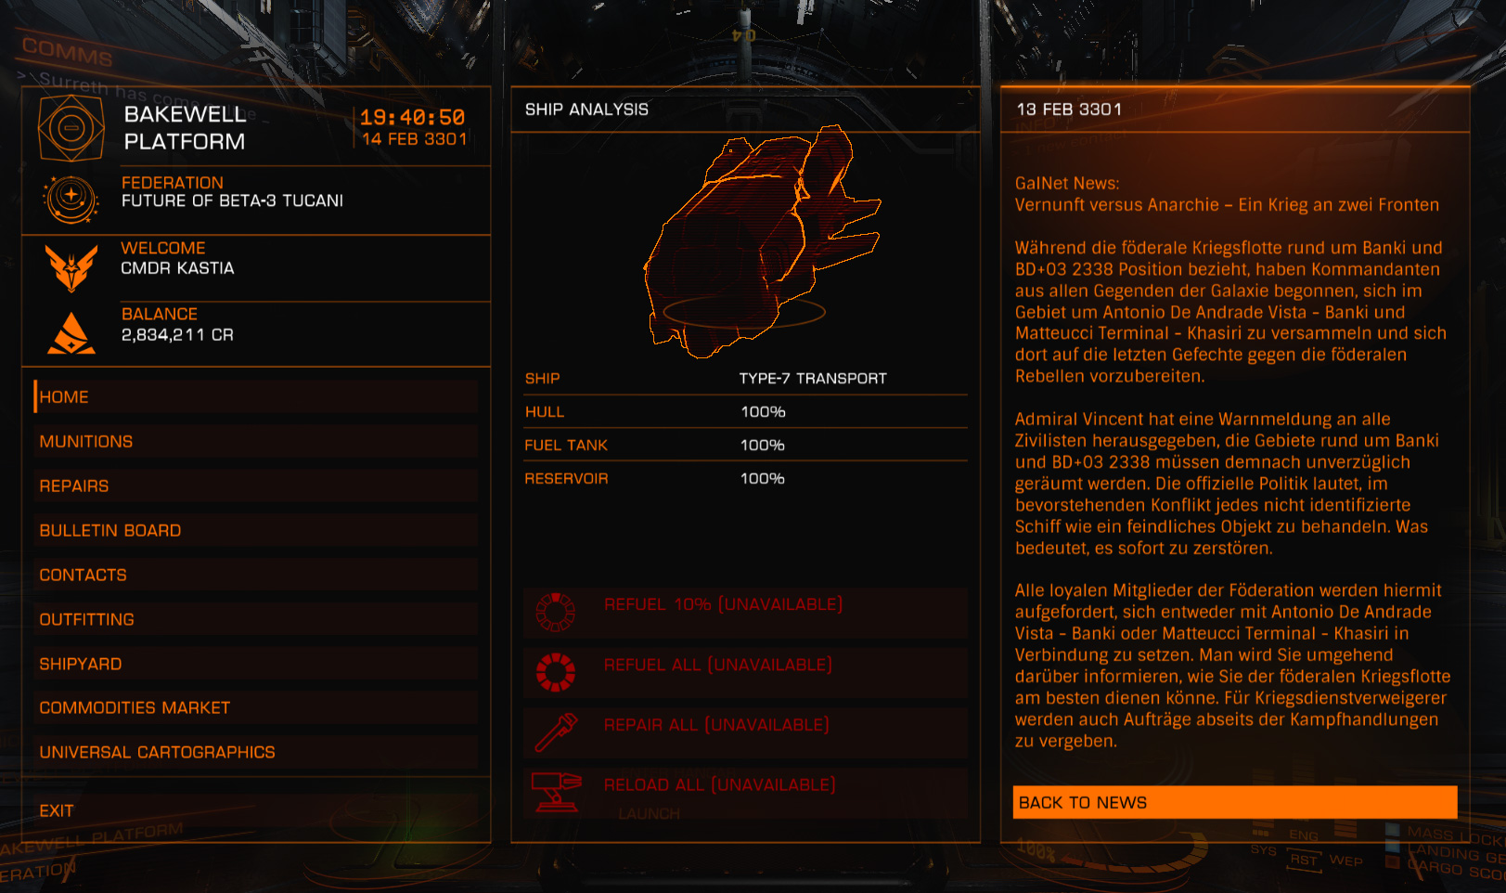Open the Outfitting menu
The image size is (1506, 893).
(256, 619)
